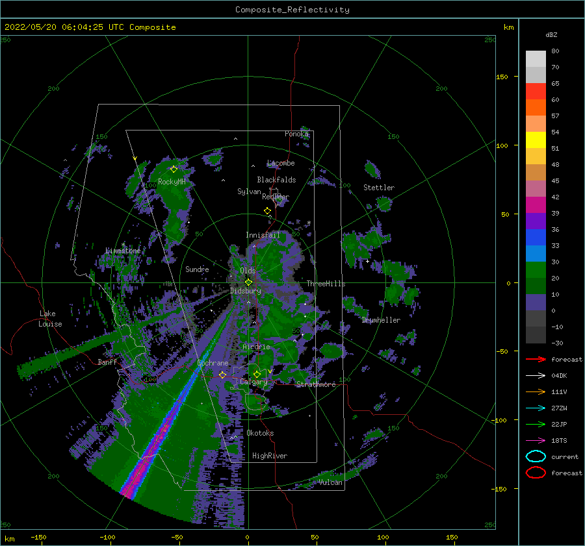This screenshot has width=585, height=546.
Task: Click the 2022/05/20 06:04:25 UTC timestamp
Action: click(90, 27)
